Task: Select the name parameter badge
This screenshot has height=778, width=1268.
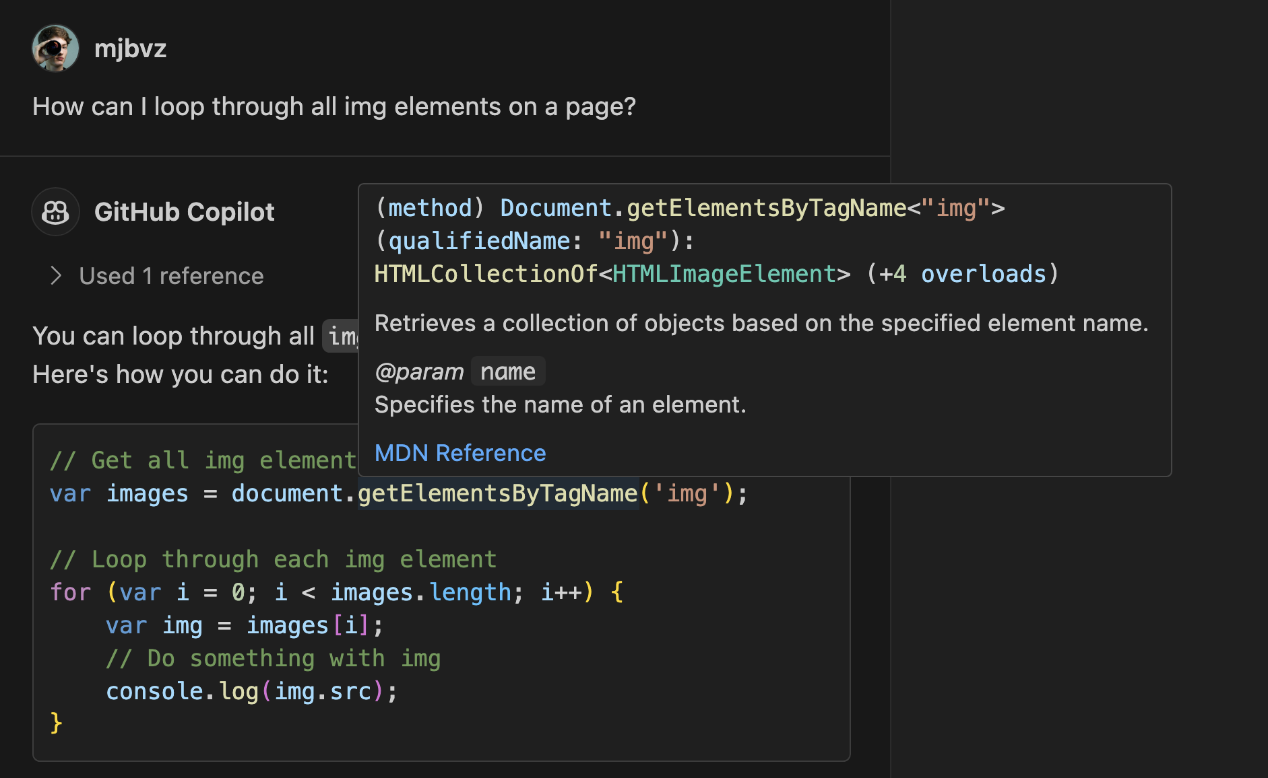Action: 508,370
